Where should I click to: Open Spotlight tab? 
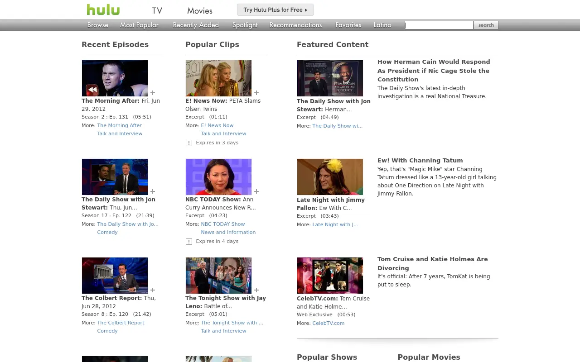click(x=245, y=25)
